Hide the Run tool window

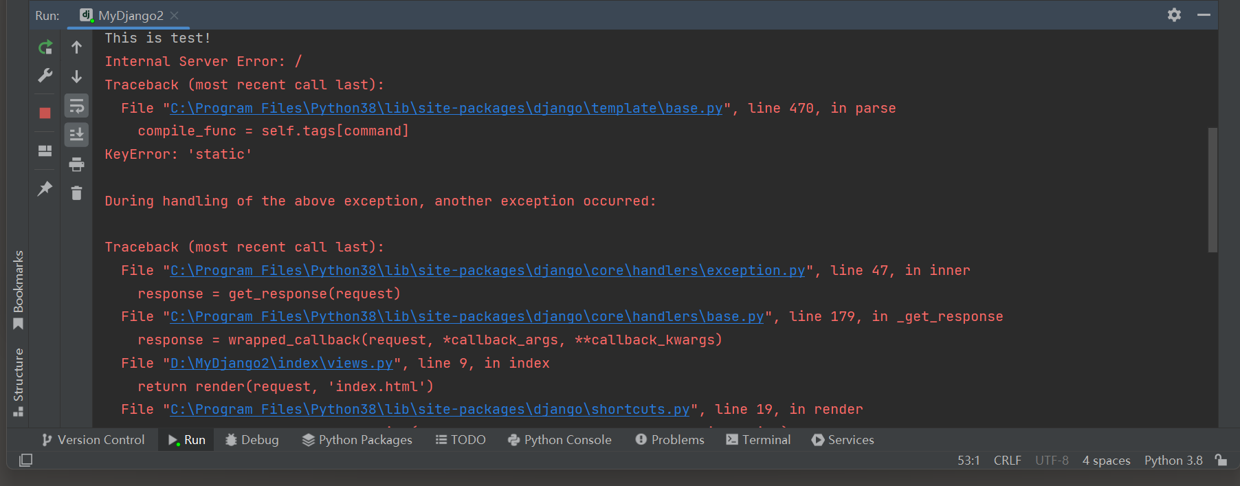pos(1204,14)
